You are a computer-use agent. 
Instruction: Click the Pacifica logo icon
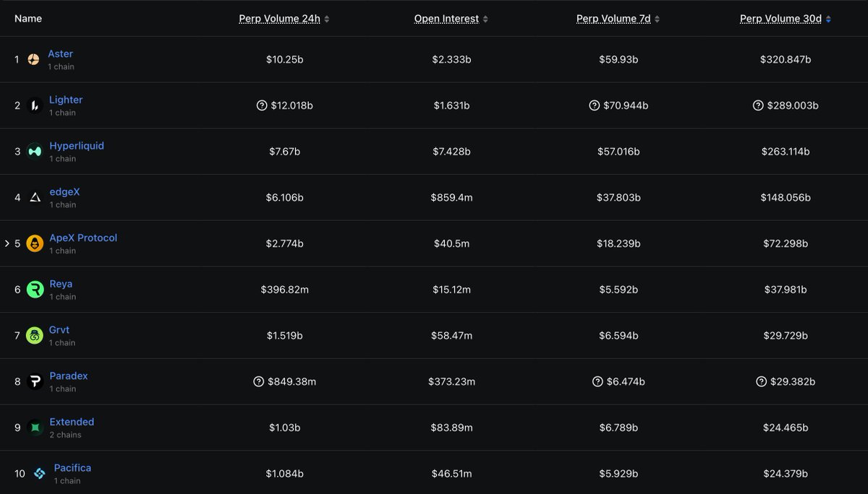pyautogui.click(x=39, y=474)
